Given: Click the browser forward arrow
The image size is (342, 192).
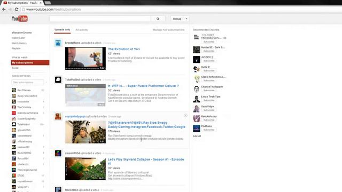Looking at the screenshot, I should tap(10, 10).
